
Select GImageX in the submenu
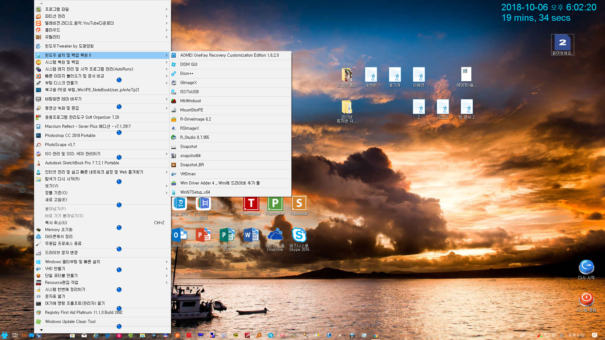coord(230,82)
